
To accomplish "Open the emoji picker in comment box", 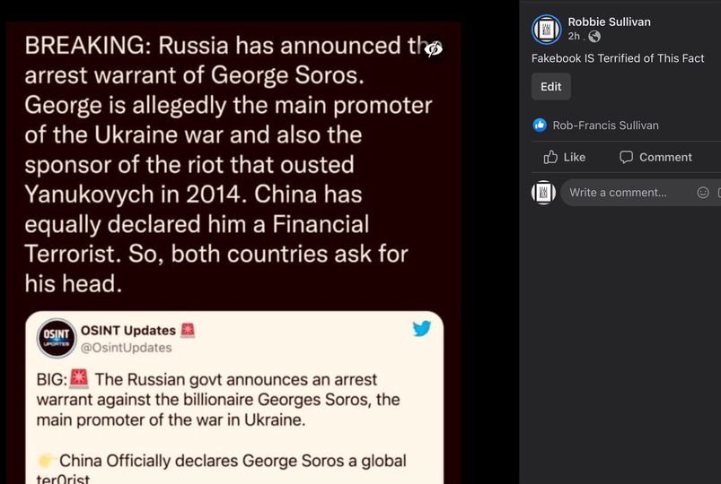I will pos(703,193).
